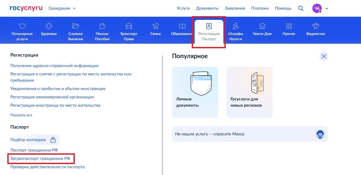Open the Справки Выписки folder category

tap(75, 32)
